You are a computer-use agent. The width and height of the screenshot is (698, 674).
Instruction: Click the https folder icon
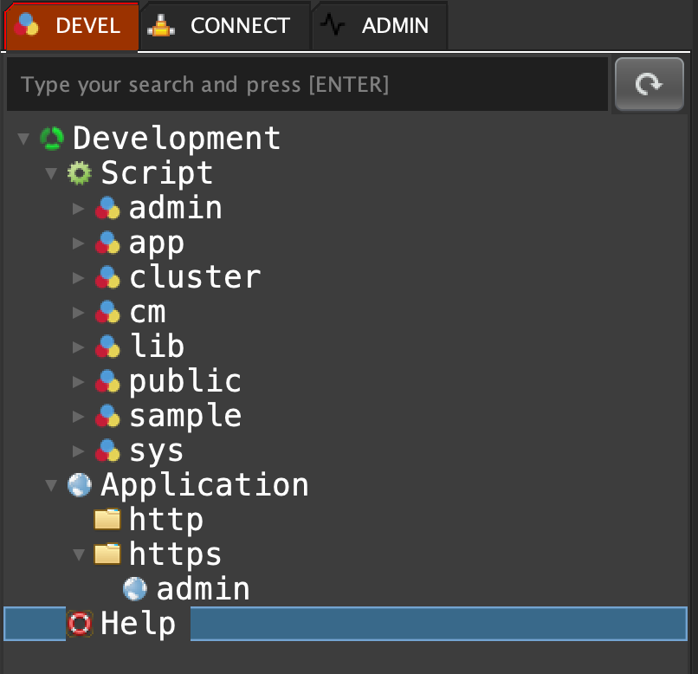107,554
